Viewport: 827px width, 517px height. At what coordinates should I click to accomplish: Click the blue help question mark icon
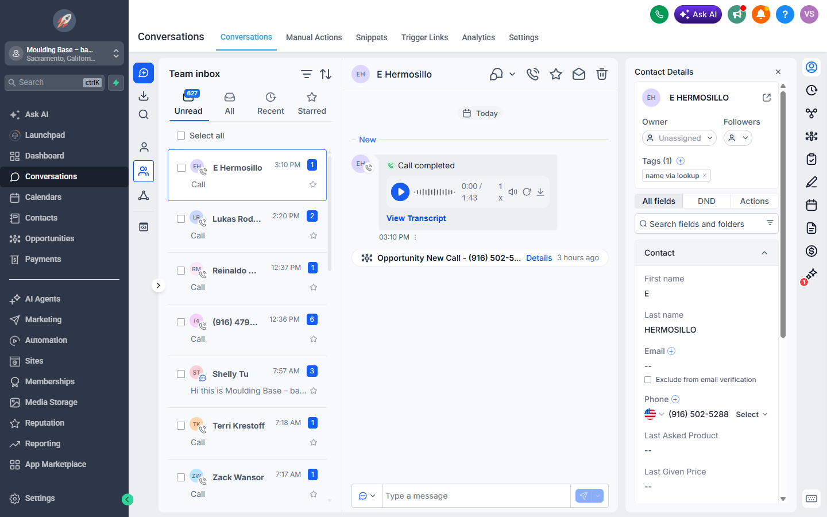click(785, 14)
